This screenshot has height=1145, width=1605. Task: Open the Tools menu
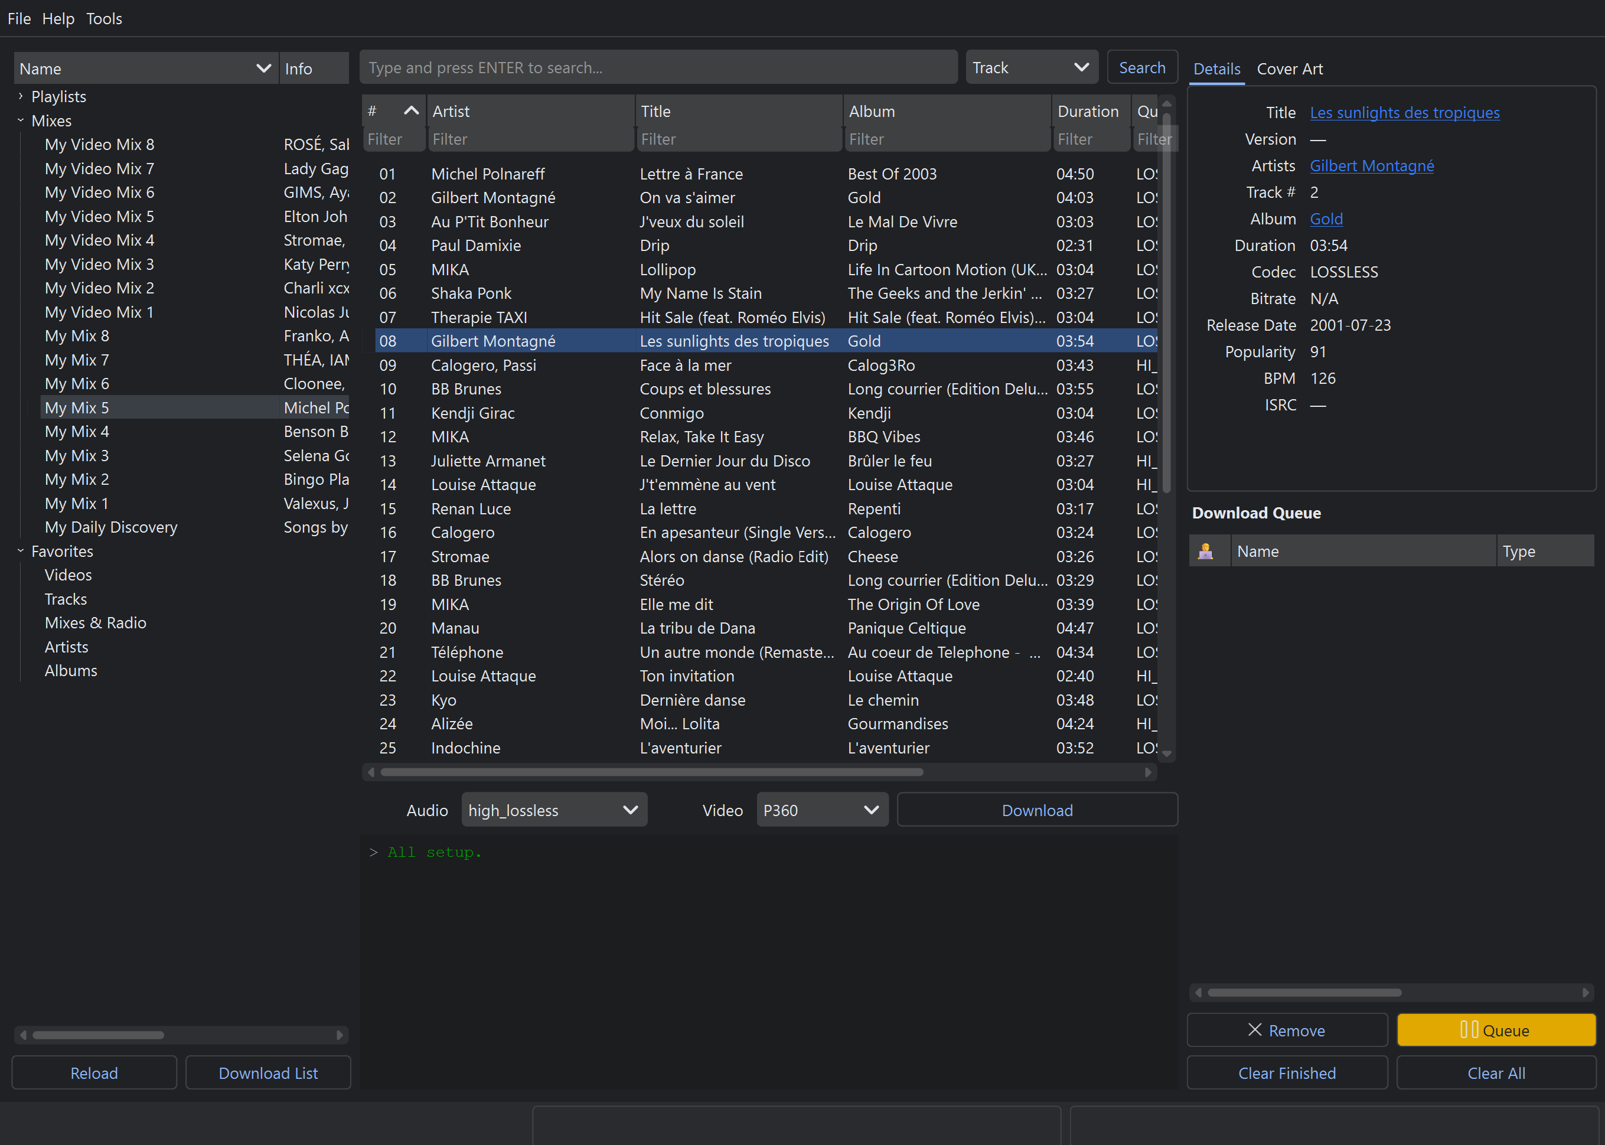coord(103,18)
